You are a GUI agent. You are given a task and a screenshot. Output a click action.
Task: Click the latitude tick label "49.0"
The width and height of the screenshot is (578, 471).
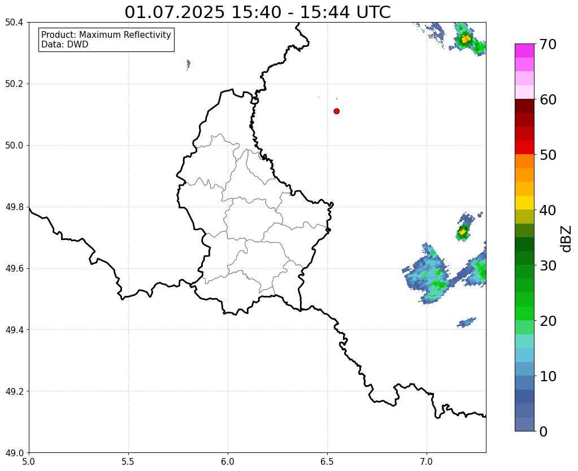(14, 453)
